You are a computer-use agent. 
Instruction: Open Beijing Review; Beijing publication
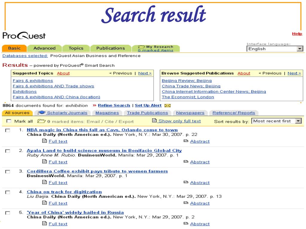187,81
